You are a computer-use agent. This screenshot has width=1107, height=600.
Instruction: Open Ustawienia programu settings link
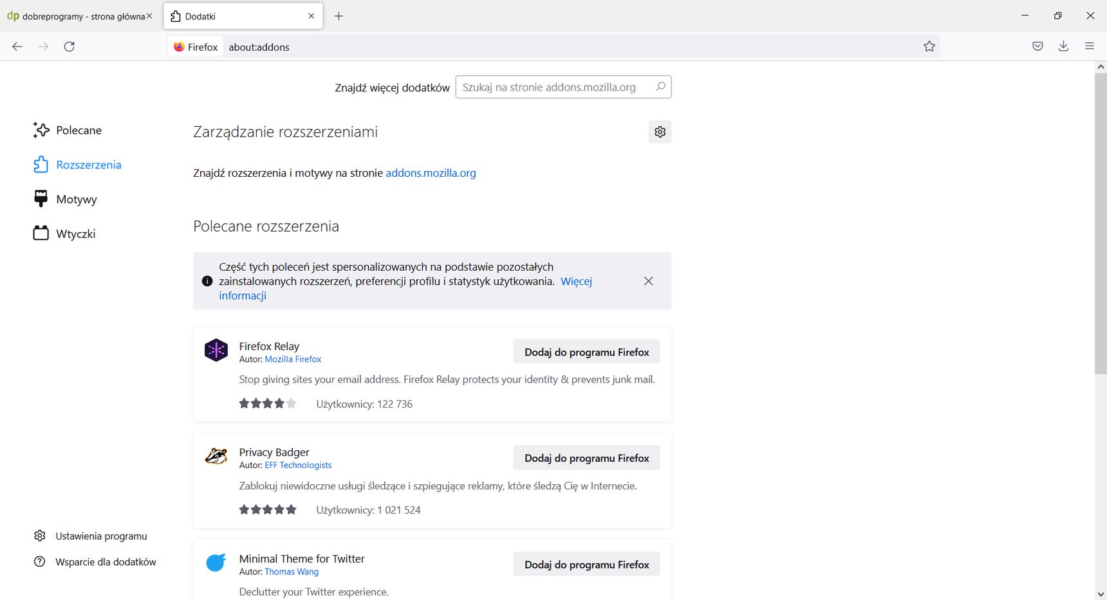(101, 536)
